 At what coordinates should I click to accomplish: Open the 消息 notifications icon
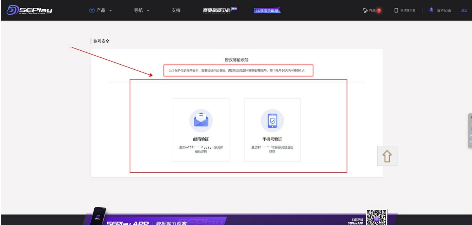tap(366, 10)
